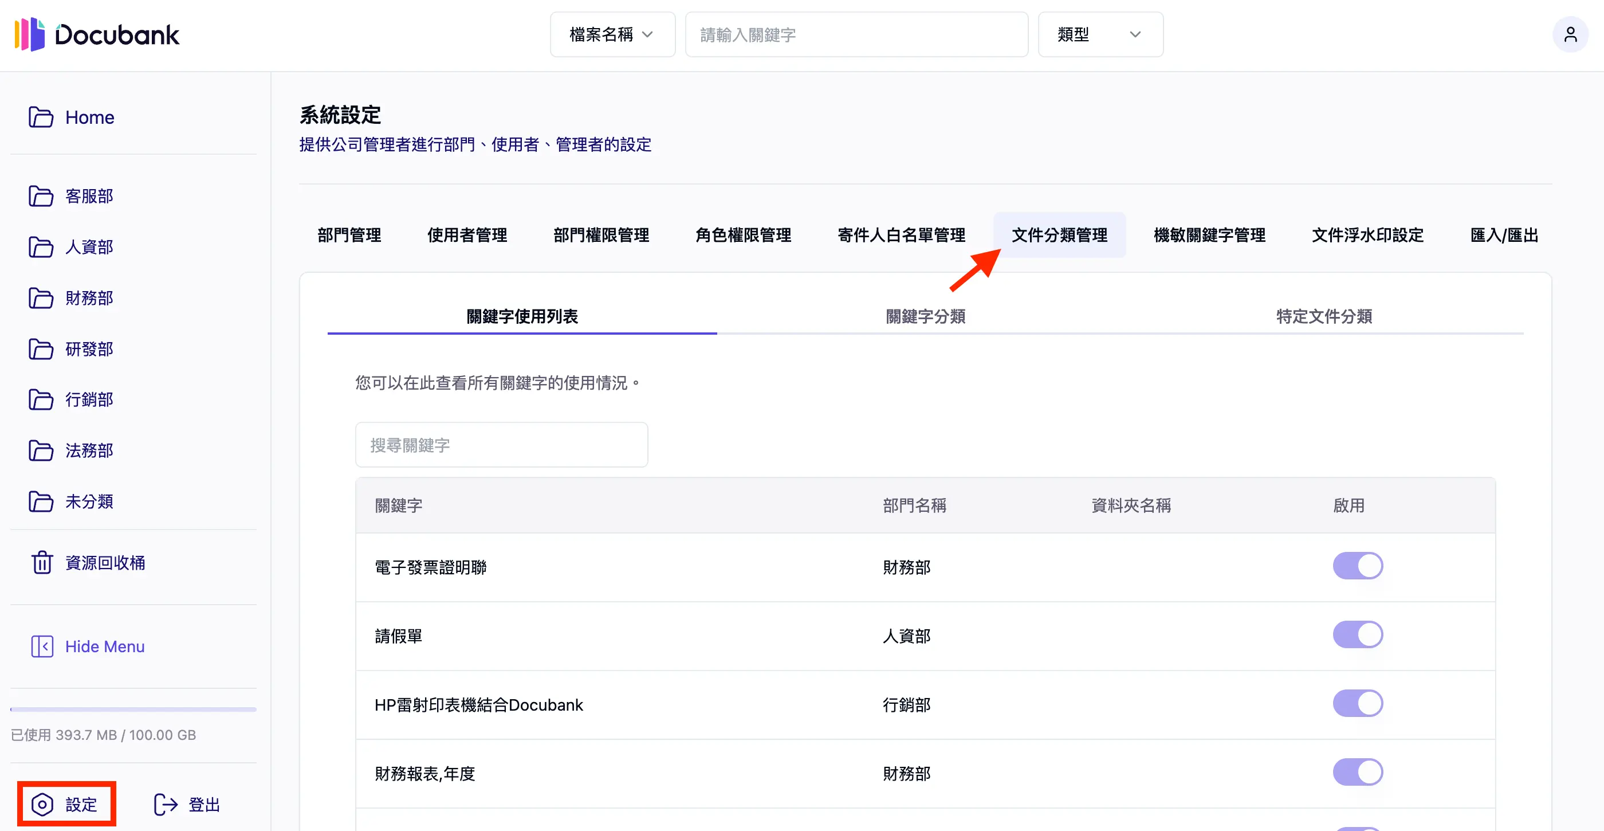Click the 搜尋關鍵字 search field
Image resolution: width=1604 pixels, height=831 pixels.
click(x=501, y=444)
